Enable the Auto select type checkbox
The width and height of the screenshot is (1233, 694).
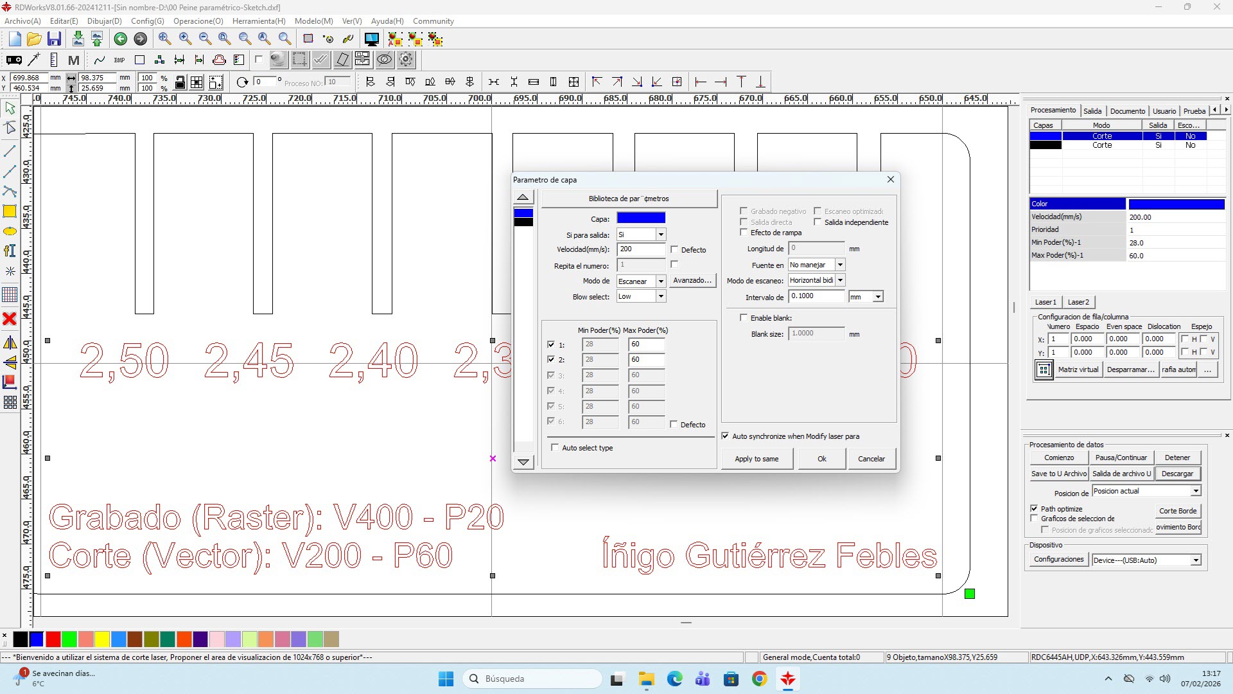point(555,447)
